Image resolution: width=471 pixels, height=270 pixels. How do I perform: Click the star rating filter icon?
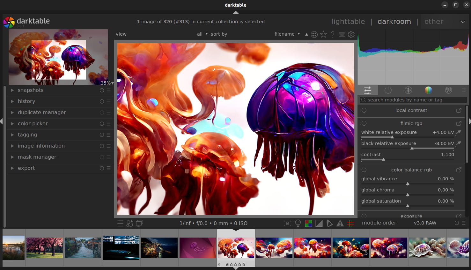tap(323, 34)
